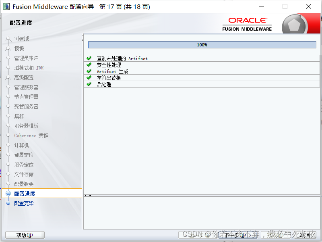This screenshot has height=242, width=322.
Task: Click the Artifact 生成 row text
Action: coord(113,71)
